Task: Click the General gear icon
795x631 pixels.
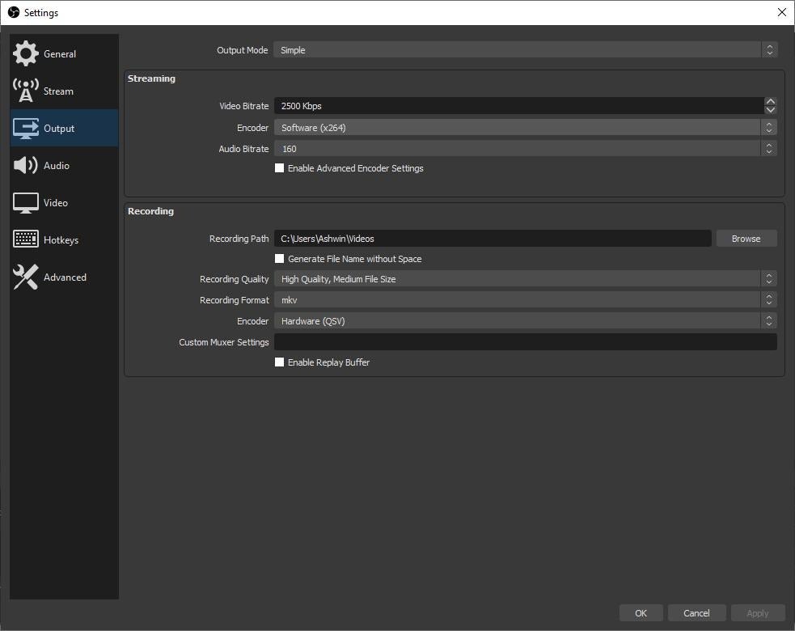Action: 26,53
